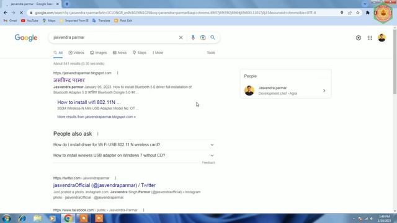Click the share icon in address bar

[350, 12]
